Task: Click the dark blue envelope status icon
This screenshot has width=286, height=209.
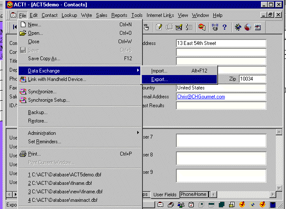Action: pyautogui.click(x=272, y=205)
